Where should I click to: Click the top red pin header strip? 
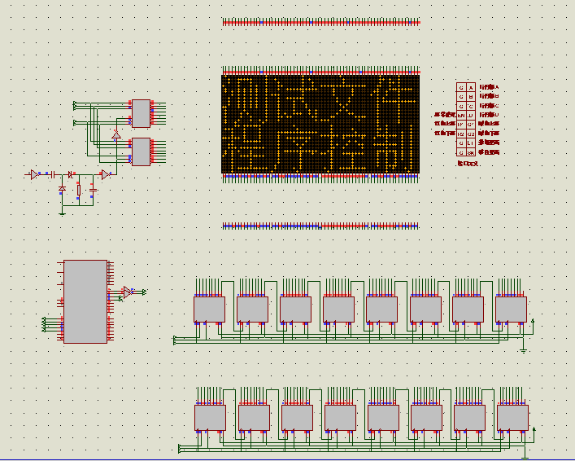click(x=320, y=22)
